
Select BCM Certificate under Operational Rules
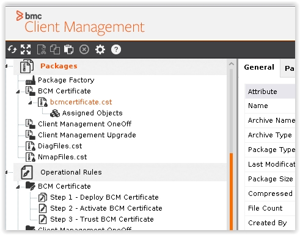pos(64,186)
